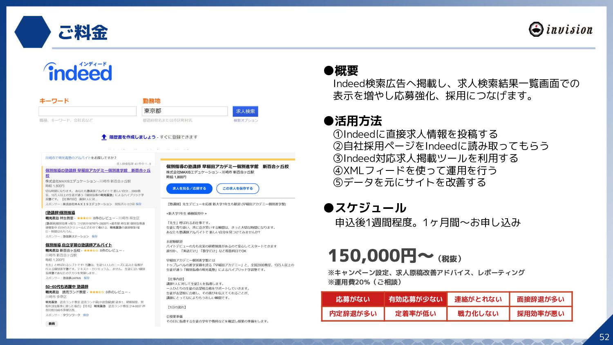Click the up-arrow icon beside 履歴書を作成しましょう
613x345 pixels.
point(104,137)
